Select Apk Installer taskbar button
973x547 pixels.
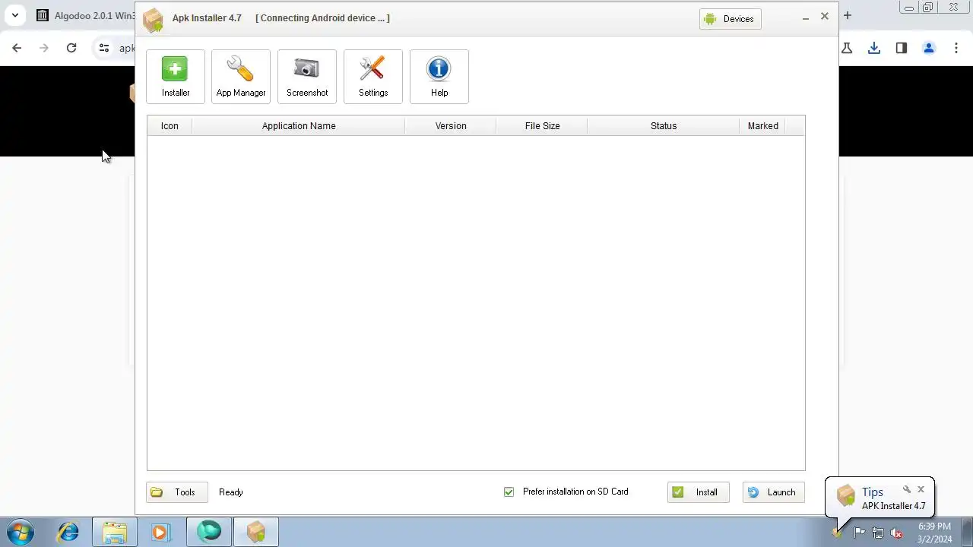pyautogui.click(x=256, y=532)
